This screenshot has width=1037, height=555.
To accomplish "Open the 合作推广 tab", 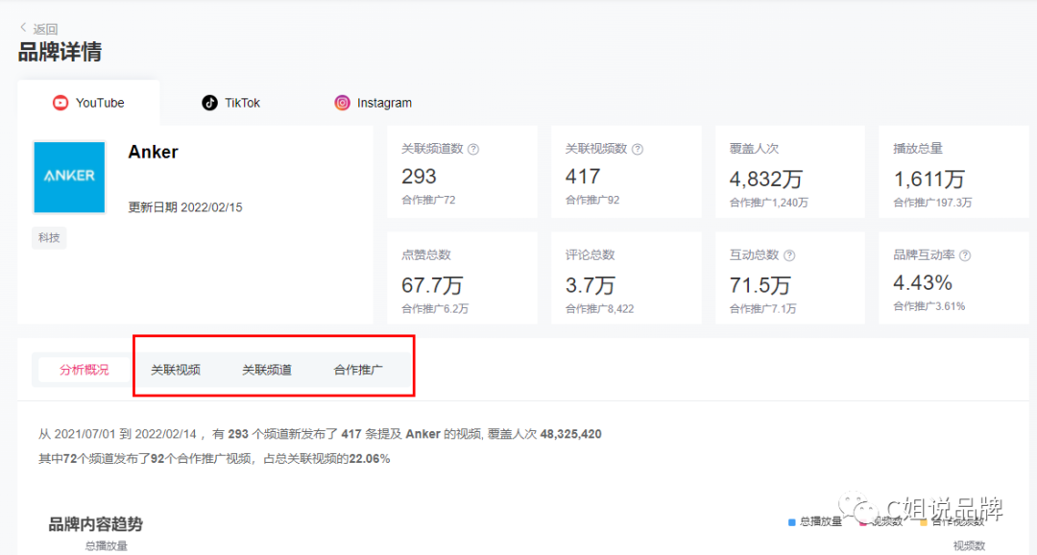I will click(x=358, y=370).
